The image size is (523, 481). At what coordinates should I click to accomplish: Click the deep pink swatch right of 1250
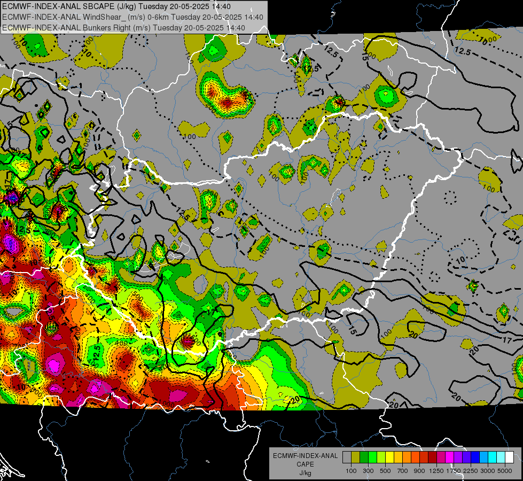[x=441, y=457]
